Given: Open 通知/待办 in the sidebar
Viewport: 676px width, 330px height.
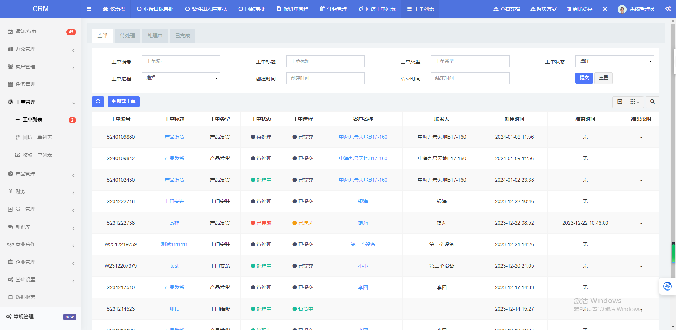Looking at the screenshot, I should click(x=41, y=31).
